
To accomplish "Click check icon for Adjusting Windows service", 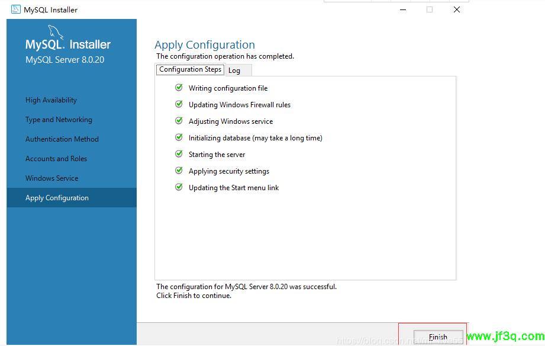I will coord(179,121).
